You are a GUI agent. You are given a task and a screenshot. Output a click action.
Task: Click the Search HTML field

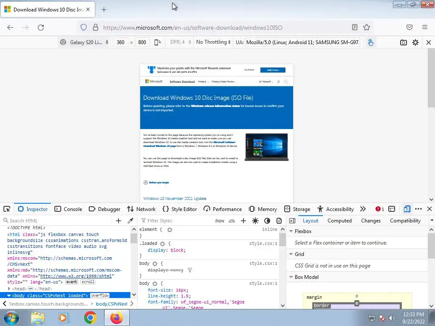point(57,221)
